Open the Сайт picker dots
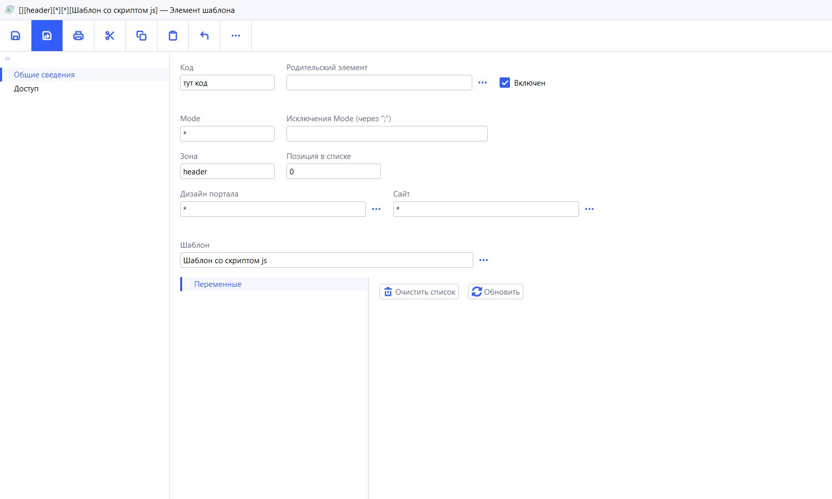 [x=589, y=209]
